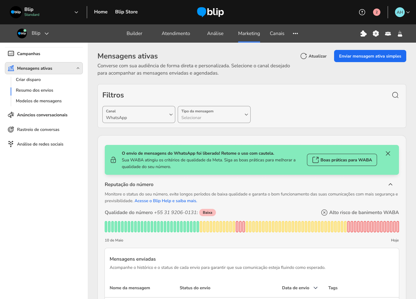Collapse the Reputação do número section
416x299 pixels.
pyautogui.click(x=390, y=185)
